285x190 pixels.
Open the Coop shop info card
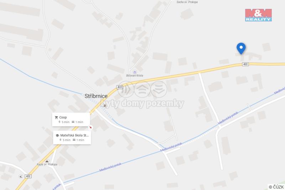71,119
